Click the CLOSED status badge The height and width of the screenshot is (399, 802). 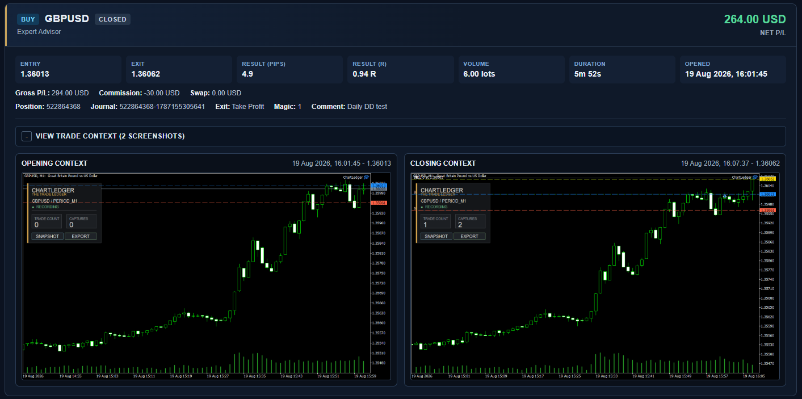pos(112,19)
